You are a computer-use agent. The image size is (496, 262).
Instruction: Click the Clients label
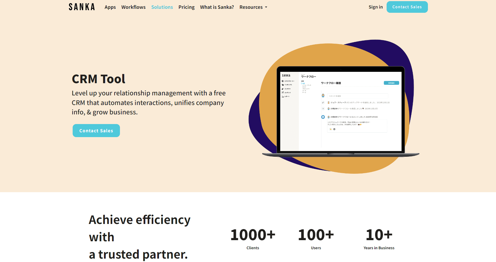(x=253, y=248)
